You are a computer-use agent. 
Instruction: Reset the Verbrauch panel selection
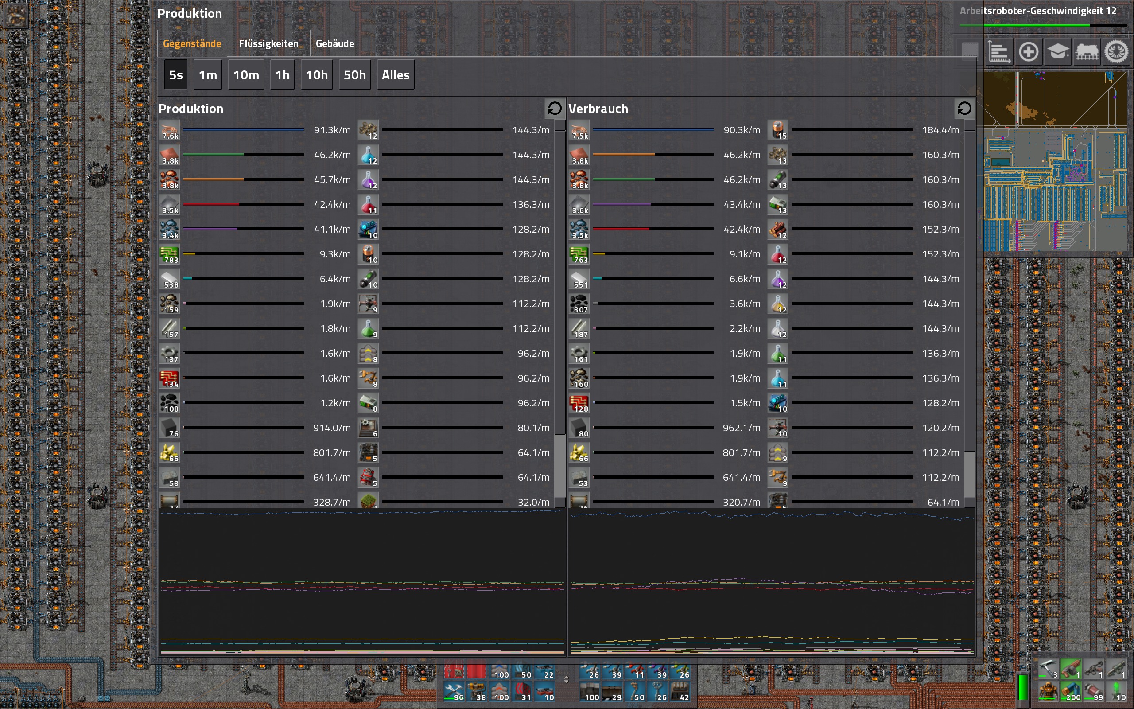tap(964, 109)
